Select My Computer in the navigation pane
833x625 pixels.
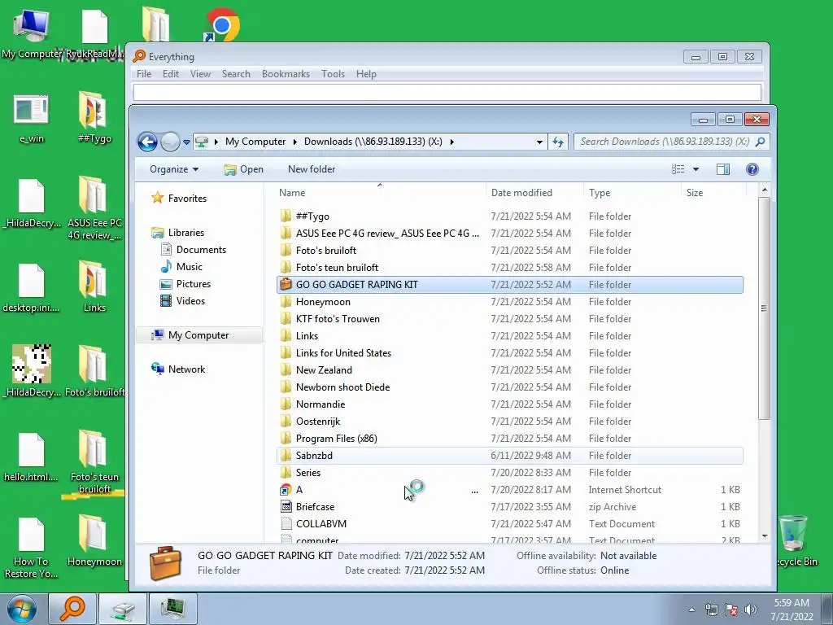tap(198, 334)
